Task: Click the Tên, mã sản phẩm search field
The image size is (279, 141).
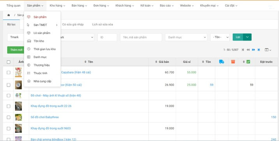Action: 141,37
